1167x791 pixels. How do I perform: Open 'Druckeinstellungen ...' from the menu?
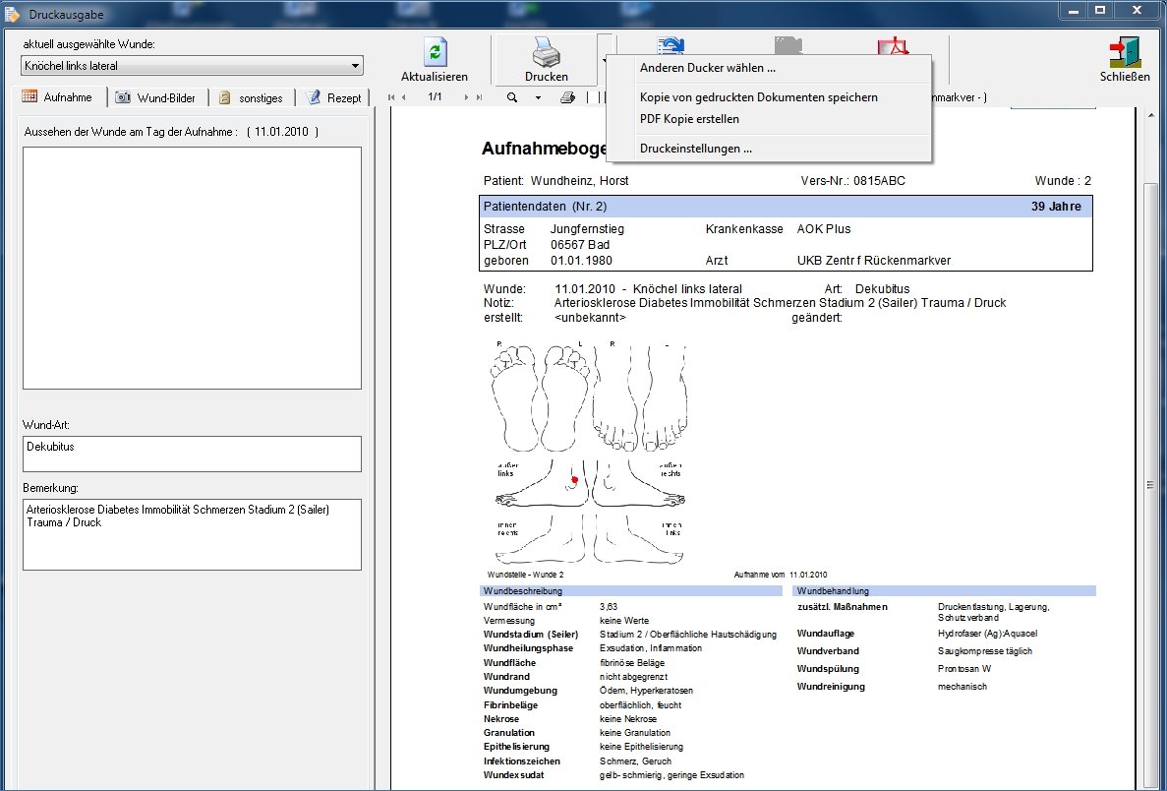pos(695,149)
